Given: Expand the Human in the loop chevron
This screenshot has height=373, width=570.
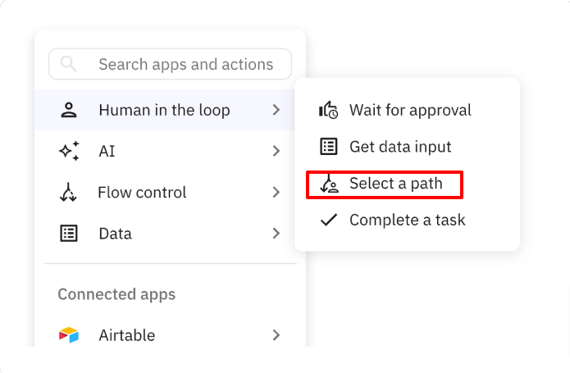Looking at the screenshot, I should [276, 110].
